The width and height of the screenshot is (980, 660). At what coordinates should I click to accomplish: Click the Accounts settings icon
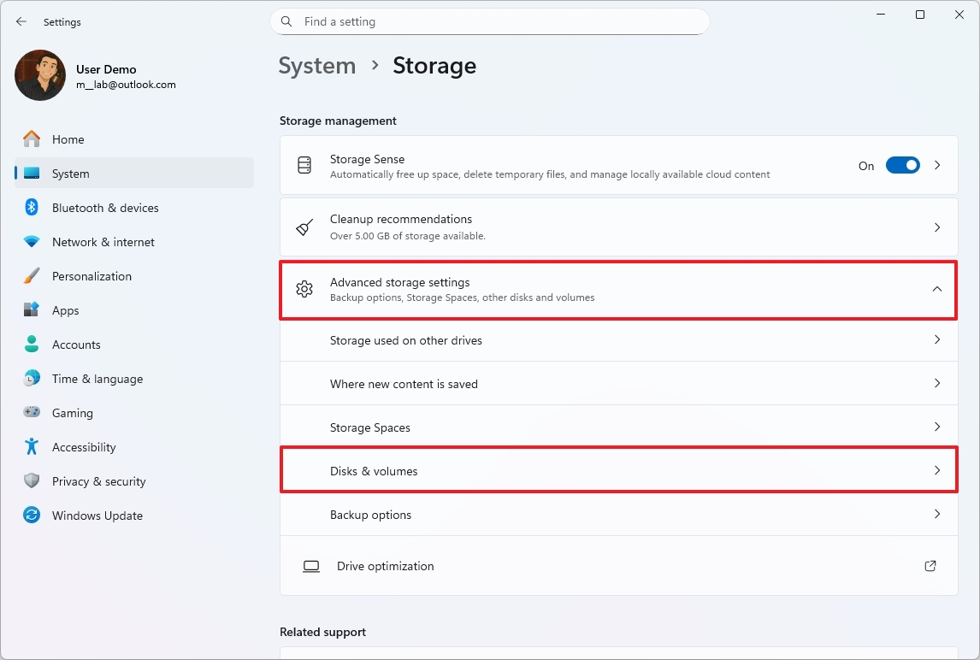click(x=31, y=345)
